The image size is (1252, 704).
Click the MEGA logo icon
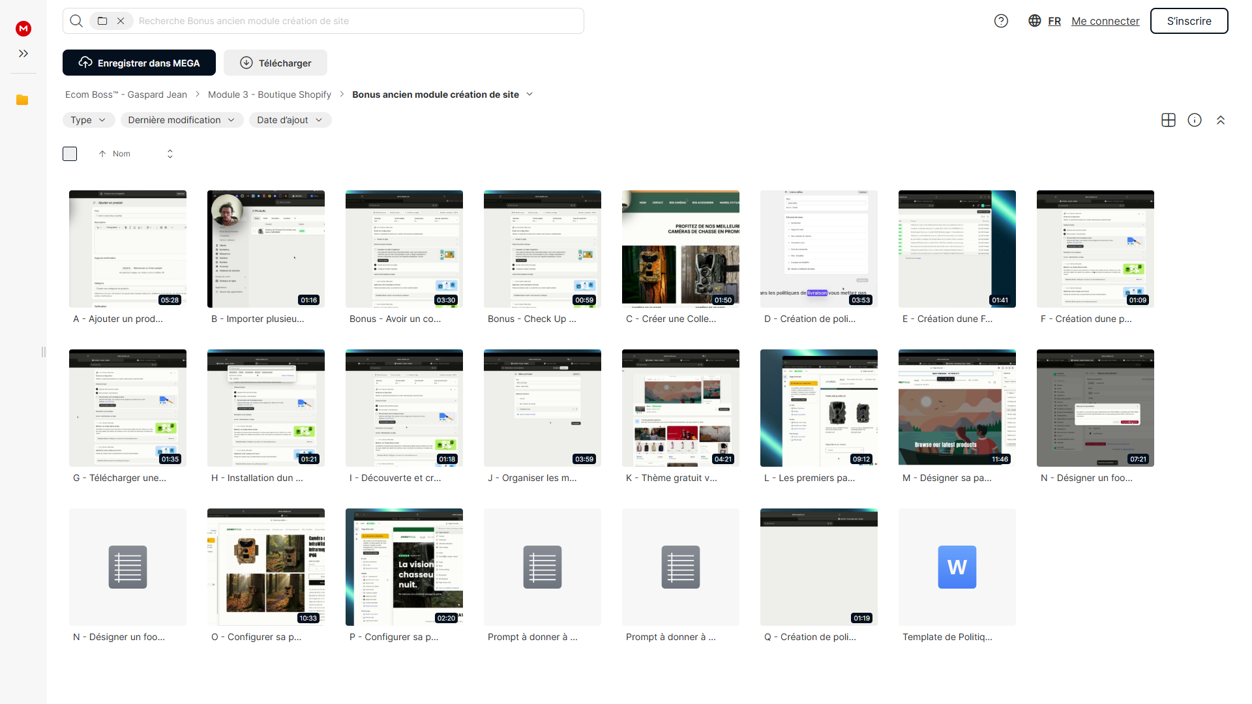pos(23,28)
